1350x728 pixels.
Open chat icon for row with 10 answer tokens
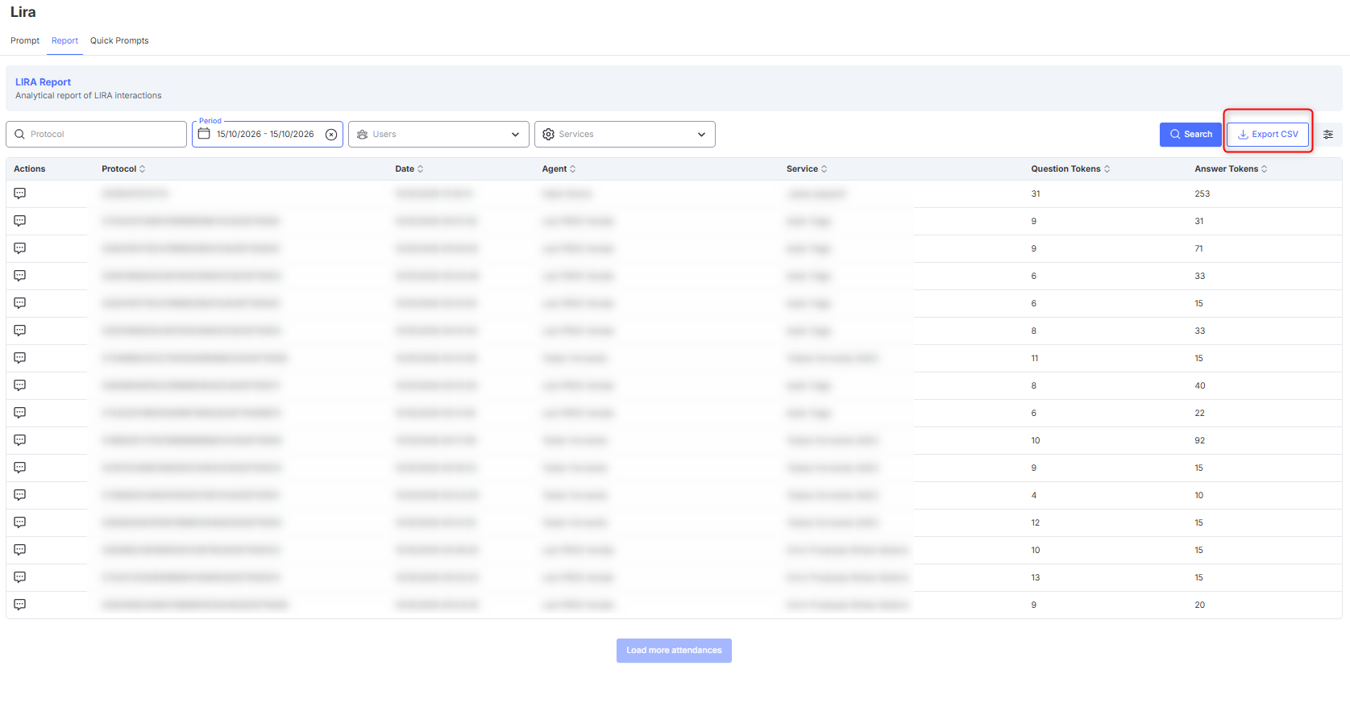[x=20, y=495]
